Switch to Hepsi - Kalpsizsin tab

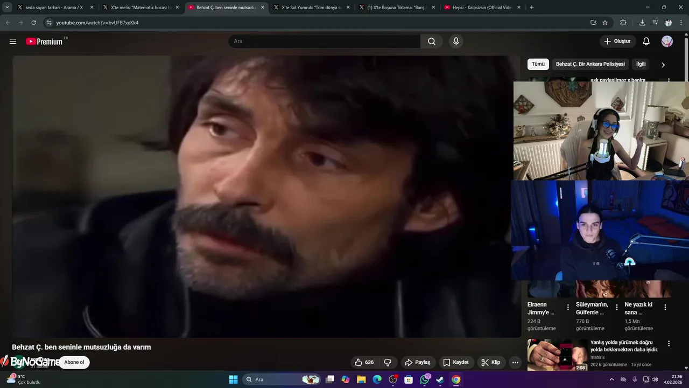482,8
